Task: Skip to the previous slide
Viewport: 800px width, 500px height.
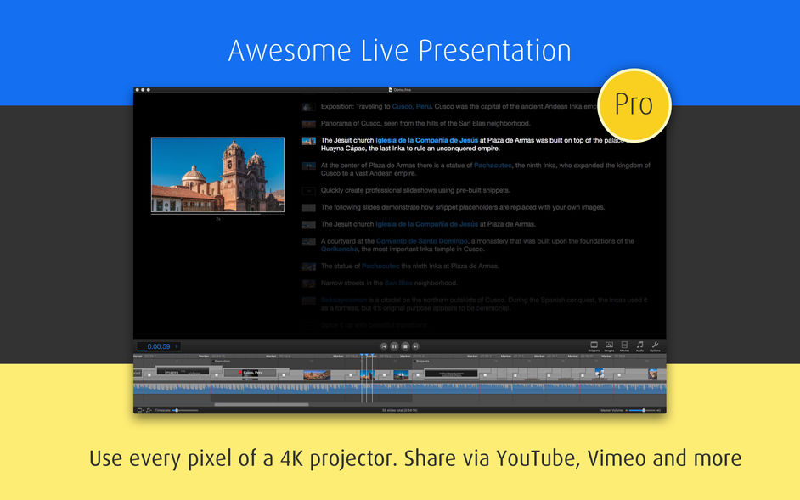Action: tap(384, 346)
